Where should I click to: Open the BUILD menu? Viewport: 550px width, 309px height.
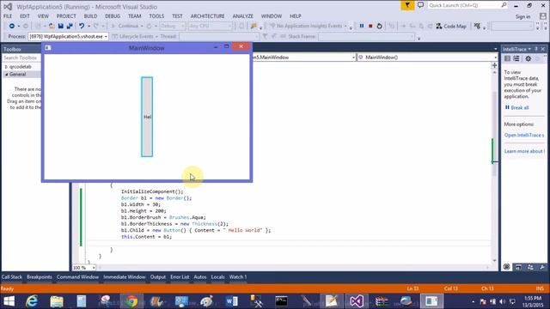click(90, 16)
